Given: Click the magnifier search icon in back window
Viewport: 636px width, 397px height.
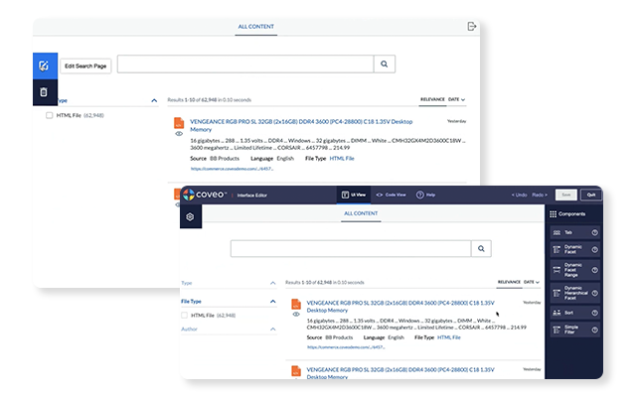Looking at the screenshot, I should click(386, 65).
